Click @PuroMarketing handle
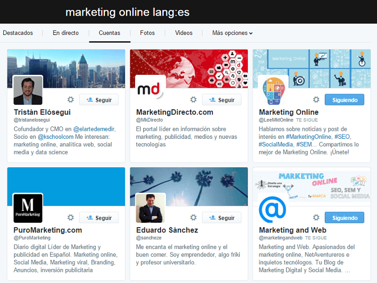The image size is (377, 283). point(32,238)
